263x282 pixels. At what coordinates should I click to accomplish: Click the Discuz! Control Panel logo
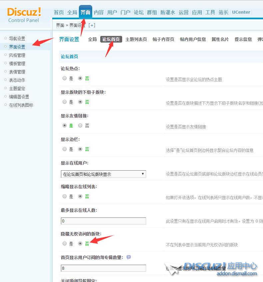coord(24,15)
